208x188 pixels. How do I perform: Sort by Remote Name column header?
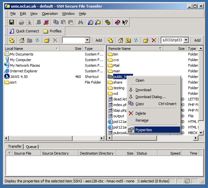pos(132,49)
